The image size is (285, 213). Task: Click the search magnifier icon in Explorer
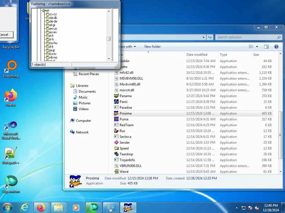click(x=279, y=37)
